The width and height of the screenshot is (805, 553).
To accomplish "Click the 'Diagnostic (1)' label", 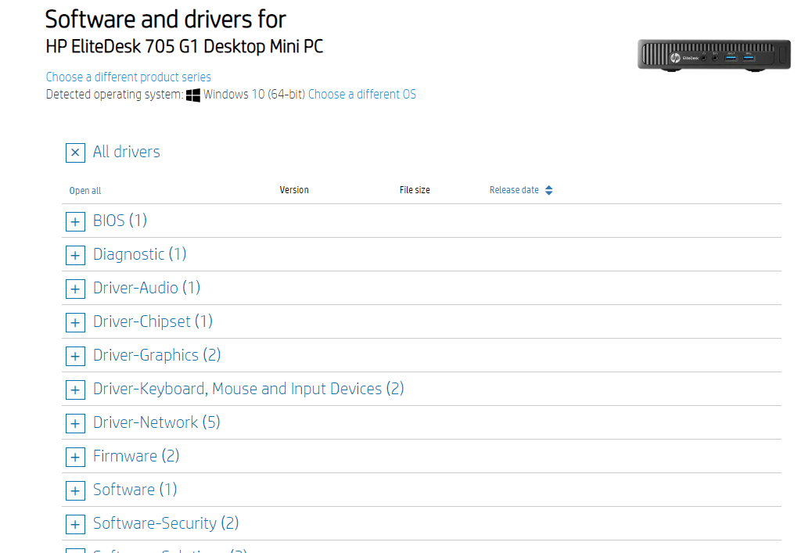I will pos(139,254).
